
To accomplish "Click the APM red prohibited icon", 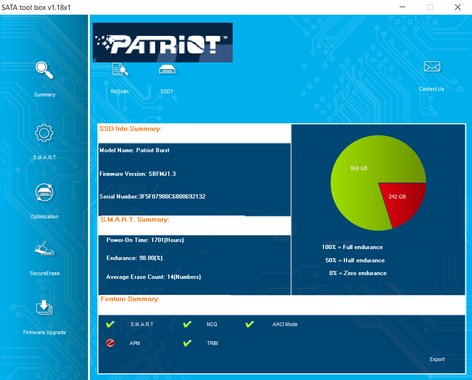I will click(110, 343).
